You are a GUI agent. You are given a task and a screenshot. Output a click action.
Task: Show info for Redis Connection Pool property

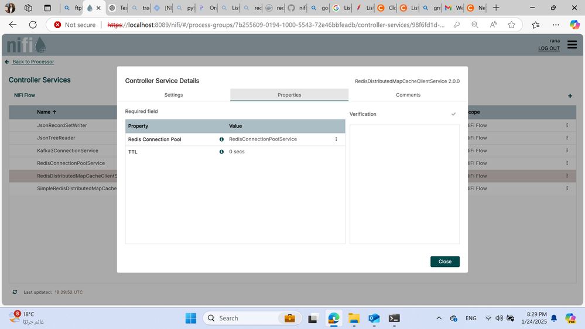click(221, 139)
